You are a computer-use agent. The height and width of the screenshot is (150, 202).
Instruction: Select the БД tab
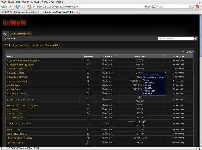5,33
